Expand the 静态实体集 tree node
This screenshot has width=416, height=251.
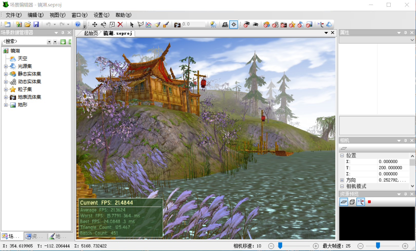tap(6, 74)
